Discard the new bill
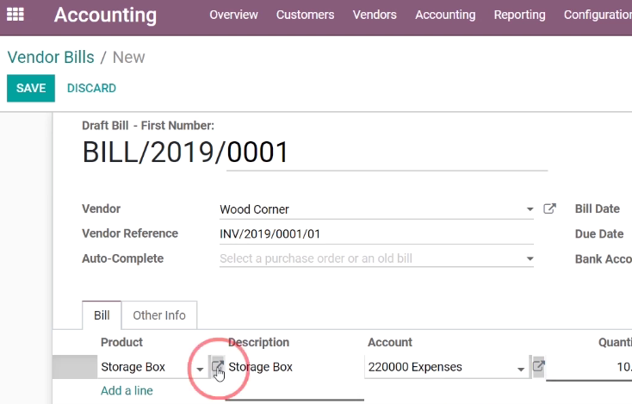This screenshot has height=404, width=632. (91, 88)
